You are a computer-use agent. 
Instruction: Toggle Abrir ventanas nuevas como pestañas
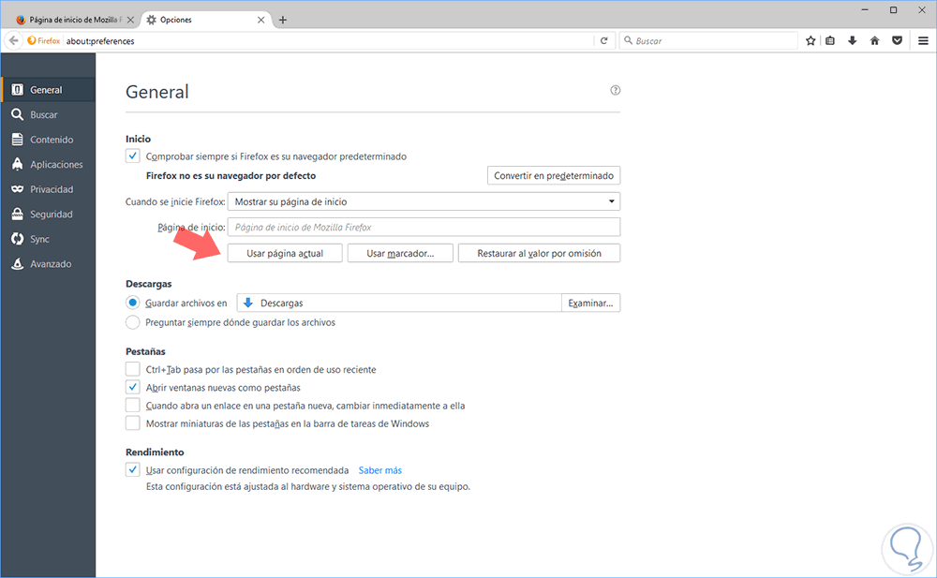[x=133, y=387]
